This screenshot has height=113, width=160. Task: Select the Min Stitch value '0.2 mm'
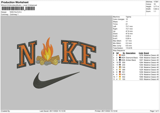coord(129,43)
